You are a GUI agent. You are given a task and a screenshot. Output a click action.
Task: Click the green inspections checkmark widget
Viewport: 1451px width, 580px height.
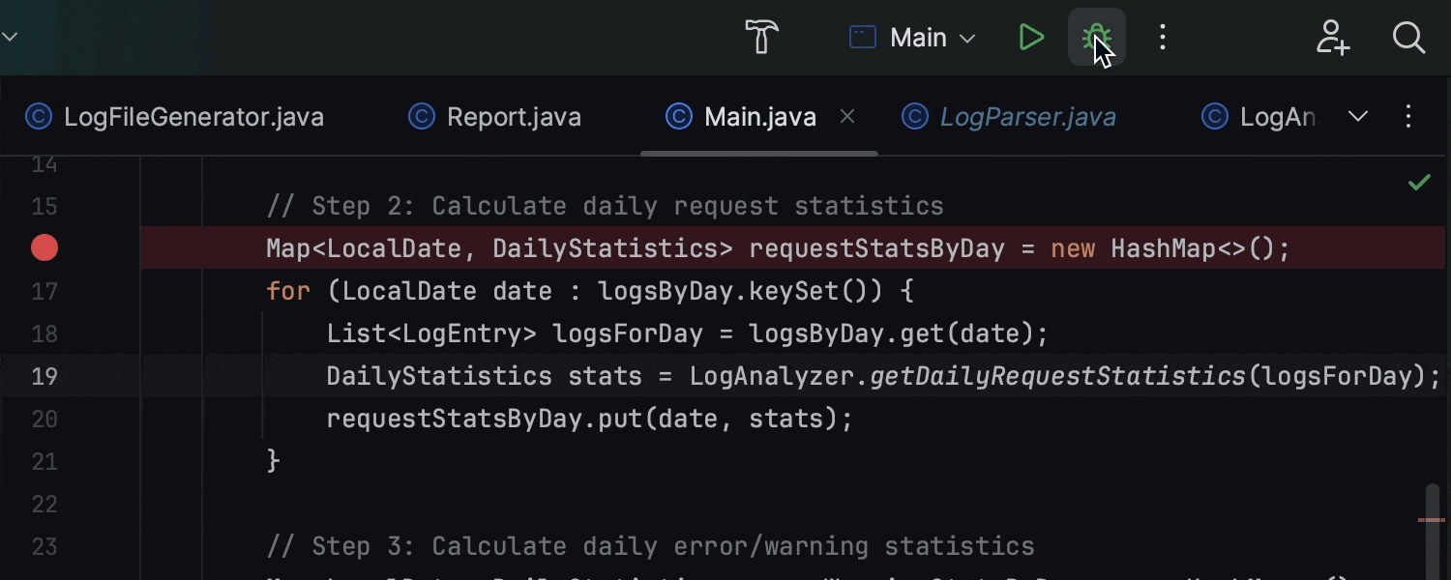coord(1419,182)
